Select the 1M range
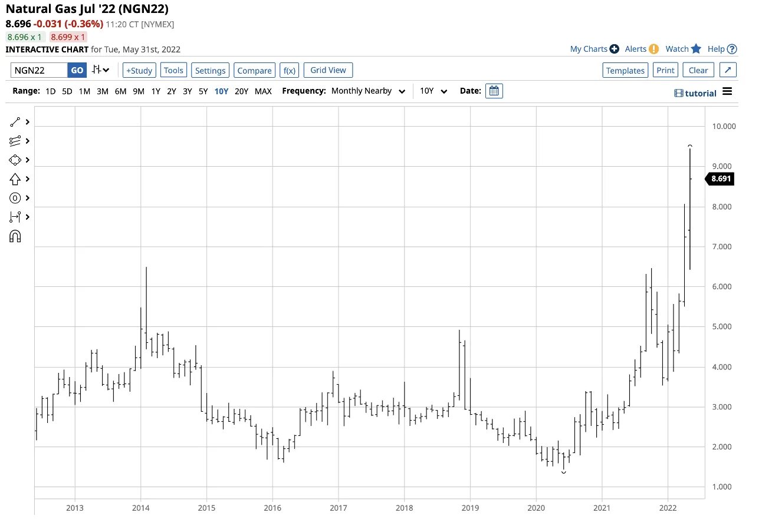 (84, 91)
